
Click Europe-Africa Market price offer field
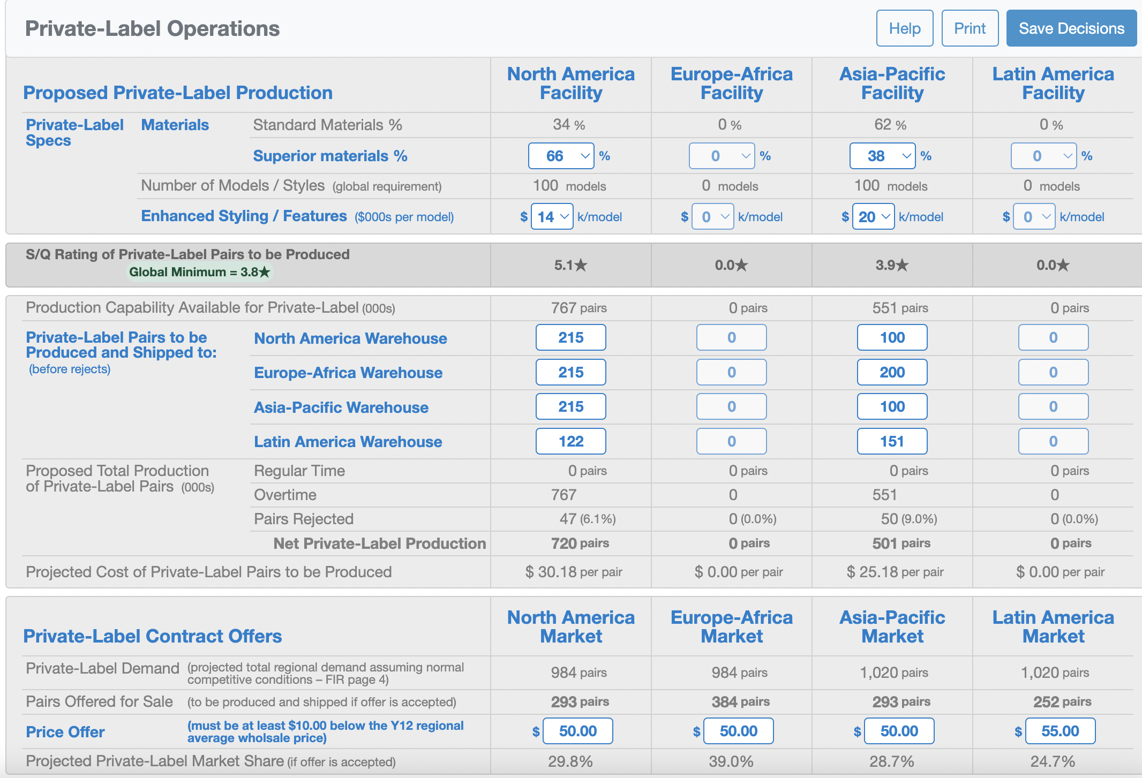[x=738, y=731]
